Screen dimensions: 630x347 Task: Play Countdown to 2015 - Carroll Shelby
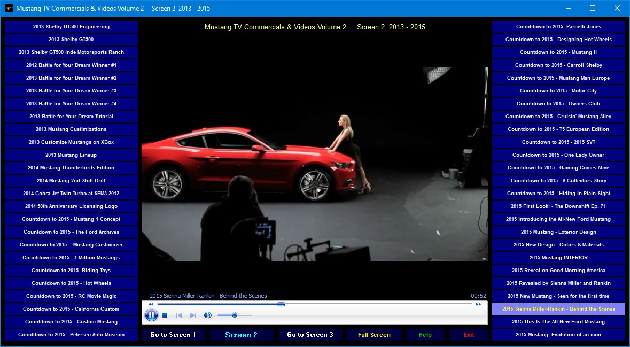coord(558,65)
